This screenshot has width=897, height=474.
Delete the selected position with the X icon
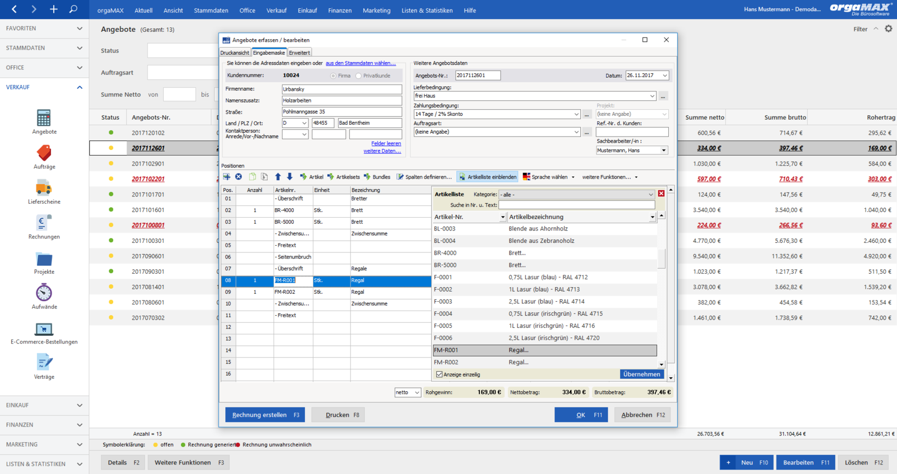(x=239, y=177)
